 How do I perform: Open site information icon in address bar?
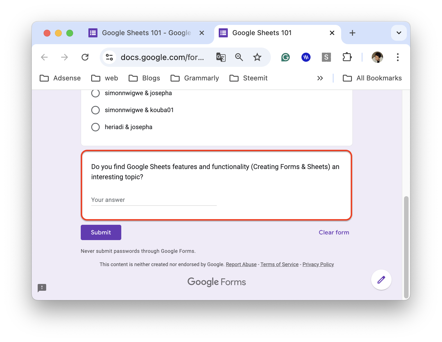click(x=109, y=57)
